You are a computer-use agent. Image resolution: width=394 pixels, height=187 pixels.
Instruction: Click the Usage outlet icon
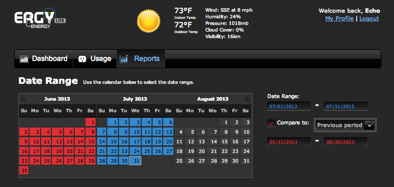(82, 59)
